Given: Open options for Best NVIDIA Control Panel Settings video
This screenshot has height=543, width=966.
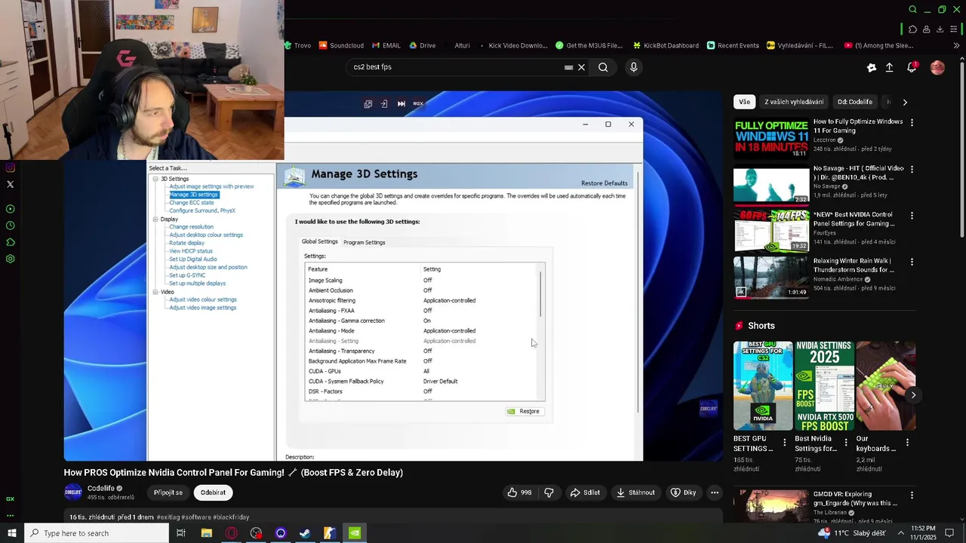Looking at the screenshot, I should tap(912, 215).
